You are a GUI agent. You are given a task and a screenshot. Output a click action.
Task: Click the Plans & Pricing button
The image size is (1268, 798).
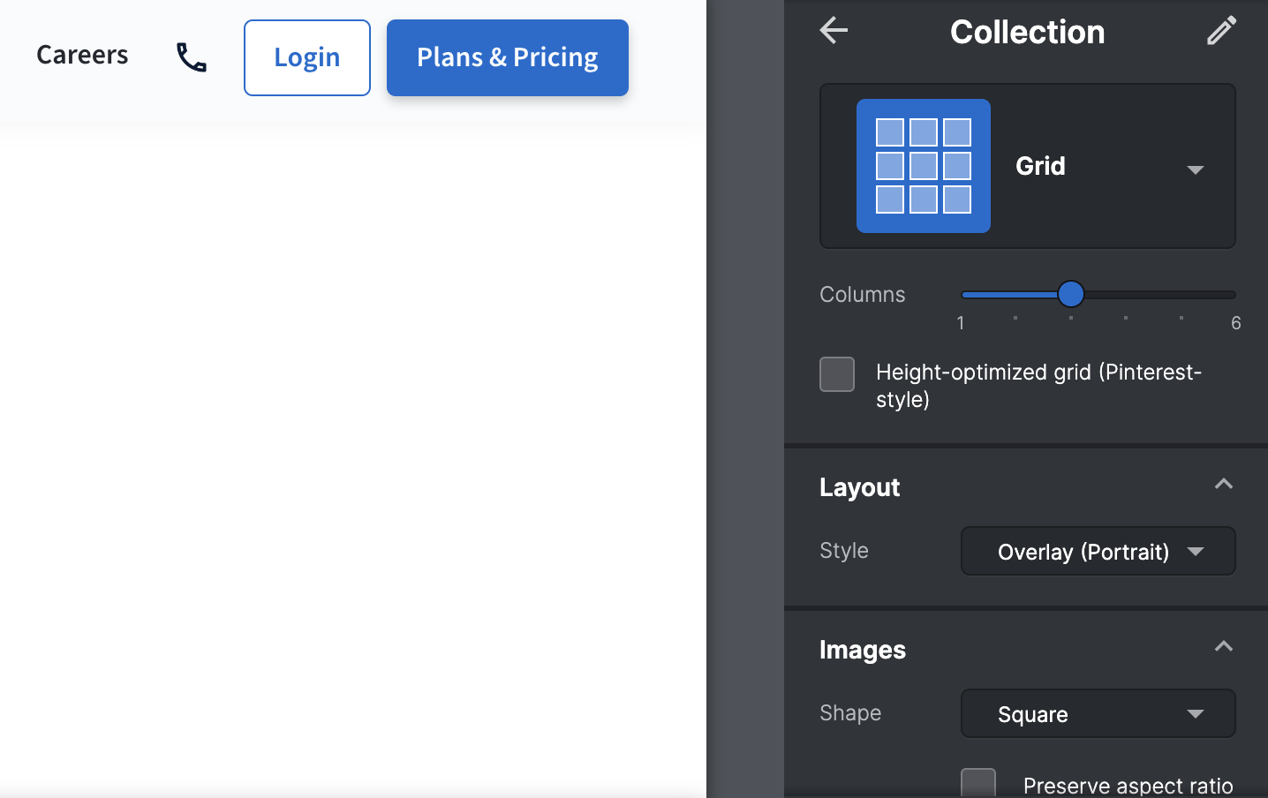(507, 57)
